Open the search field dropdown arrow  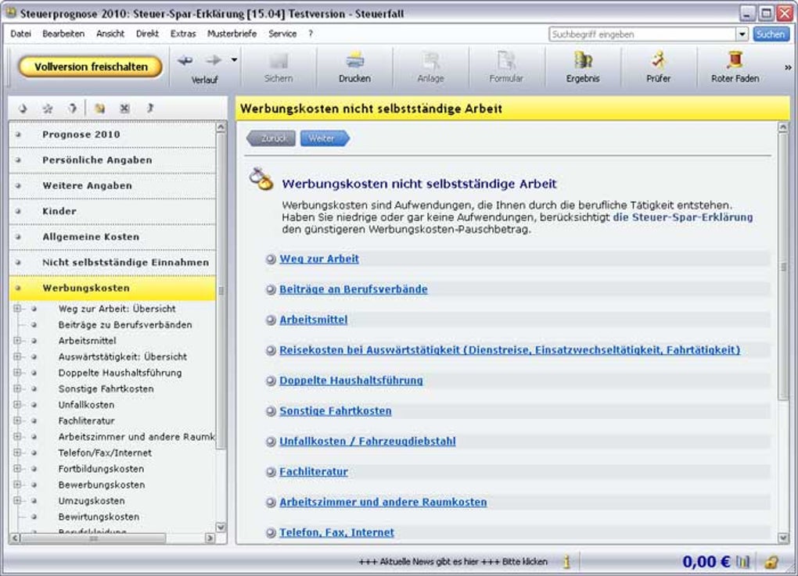tap(742, 34)
